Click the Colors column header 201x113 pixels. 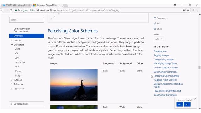pos(140,63)
